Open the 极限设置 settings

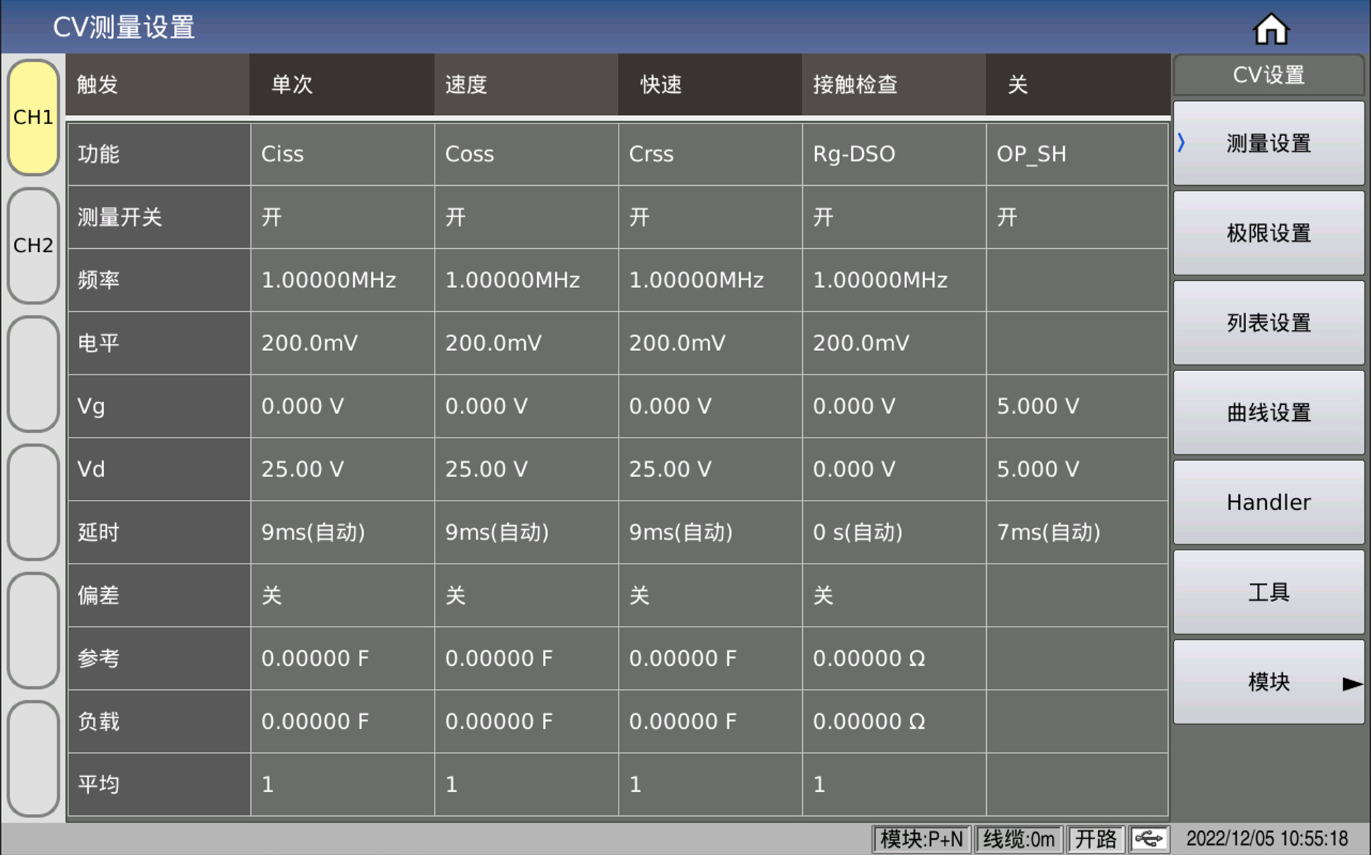tap(1268, 233)
